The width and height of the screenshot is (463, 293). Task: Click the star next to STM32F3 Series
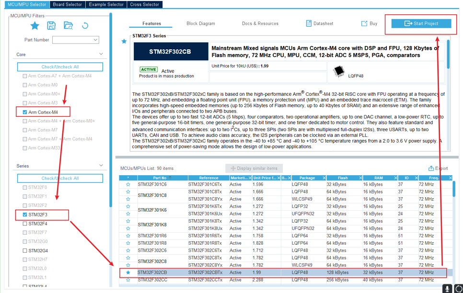(124, 41)
